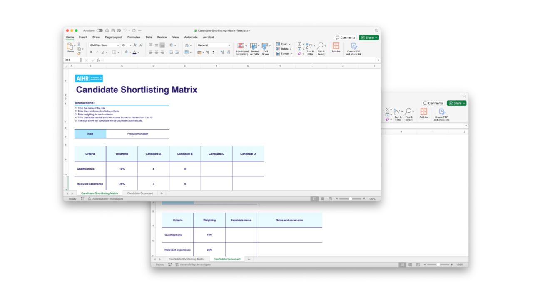Toggle the AutoSave switch
This screenshot has height=300, width=533.
pos(100,30)
